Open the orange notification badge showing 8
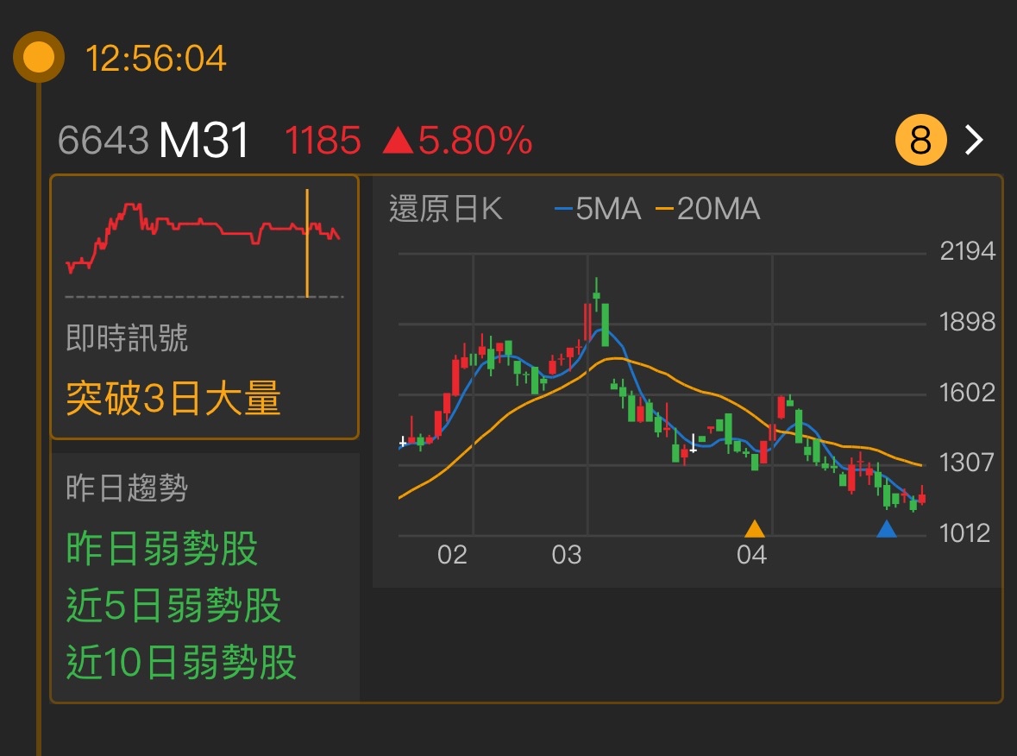The image size is (1017, 756). tap(920, 140)
